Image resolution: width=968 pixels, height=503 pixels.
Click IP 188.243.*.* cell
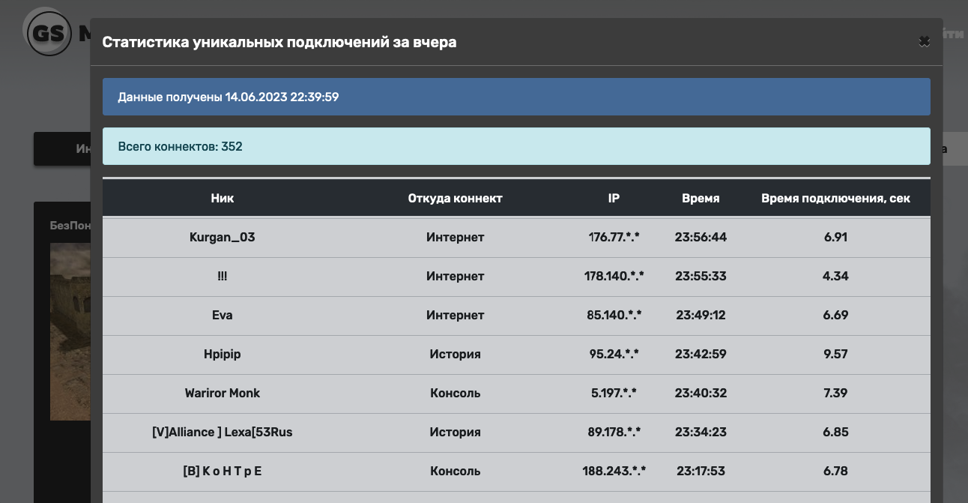pos(614,471)
